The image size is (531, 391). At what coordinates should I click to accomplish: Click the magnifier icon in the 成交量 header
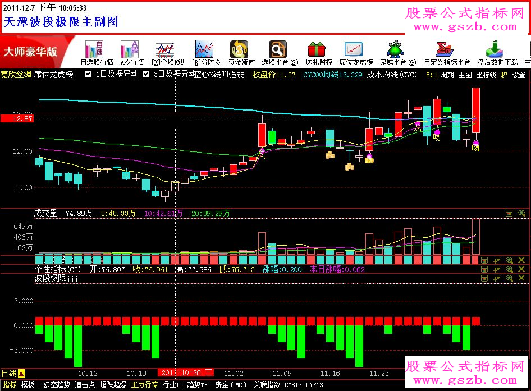click(x=522, y=213)
